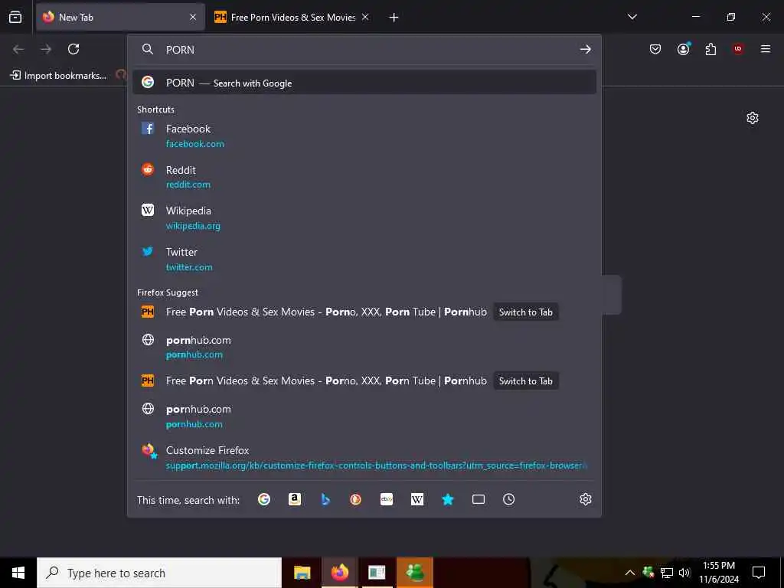784x588 pixels.
Task: Open the volume control in tray
Action: (684, 573)
